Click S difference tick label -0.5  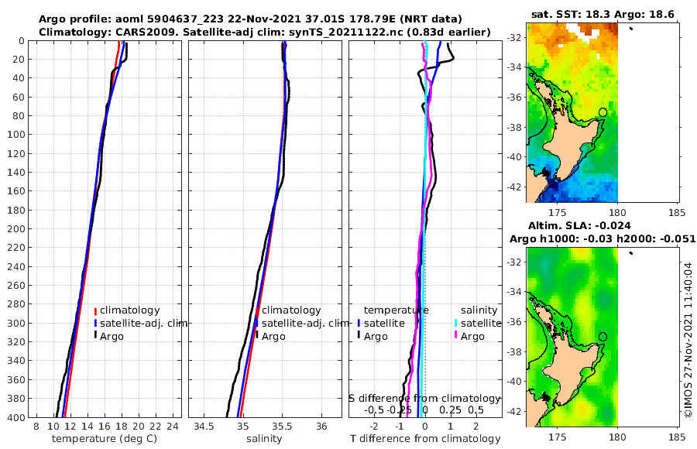click(374, 410)
